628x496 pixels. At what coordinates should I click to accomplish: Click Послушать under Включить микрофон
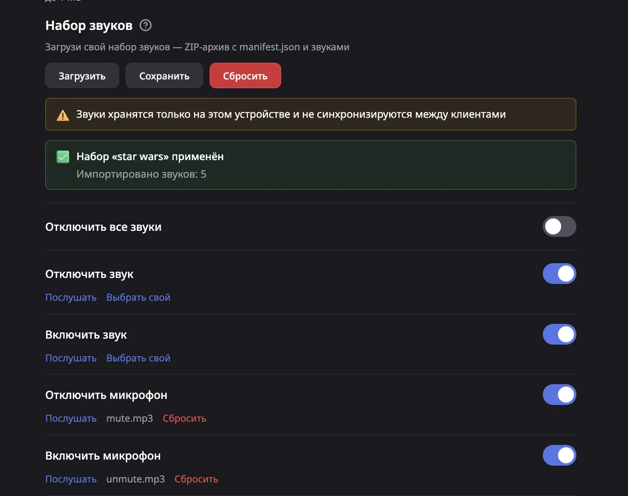(x=71, y=479)
